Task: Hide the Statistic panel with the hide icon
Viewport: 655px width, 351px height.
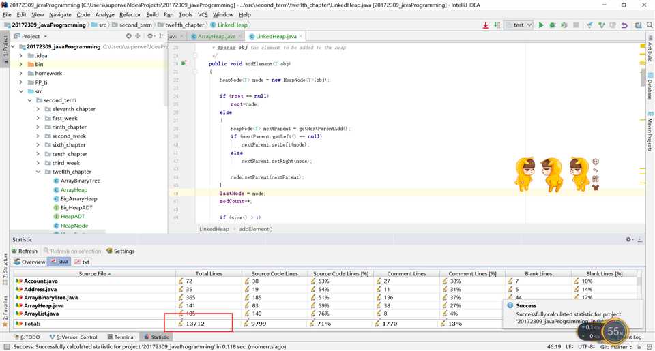Action: coord(640,239)
